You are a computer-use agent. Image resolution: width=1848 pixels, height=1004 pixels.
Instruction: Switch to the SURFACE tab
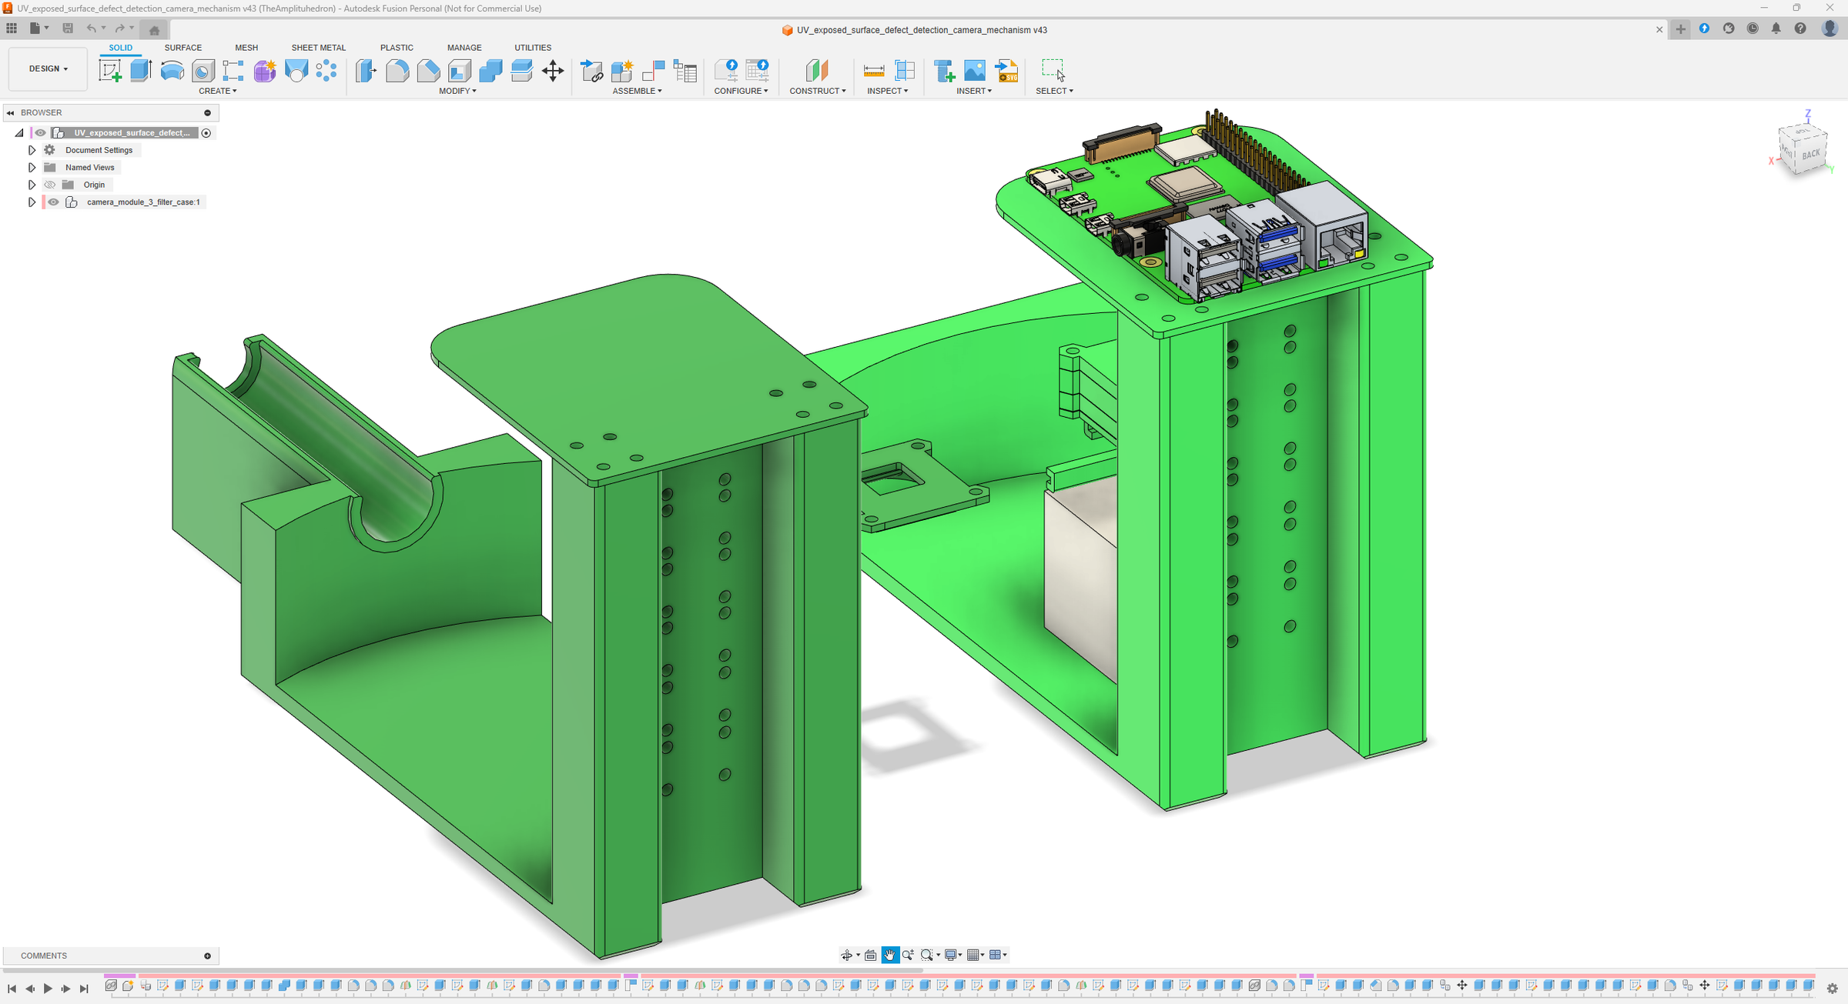pyautogui.click(x=183, y=48)
